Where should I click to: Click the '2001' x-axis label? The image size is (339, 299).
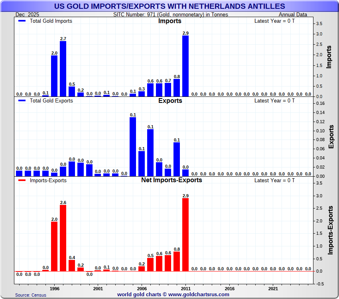(x=98, y=289)
